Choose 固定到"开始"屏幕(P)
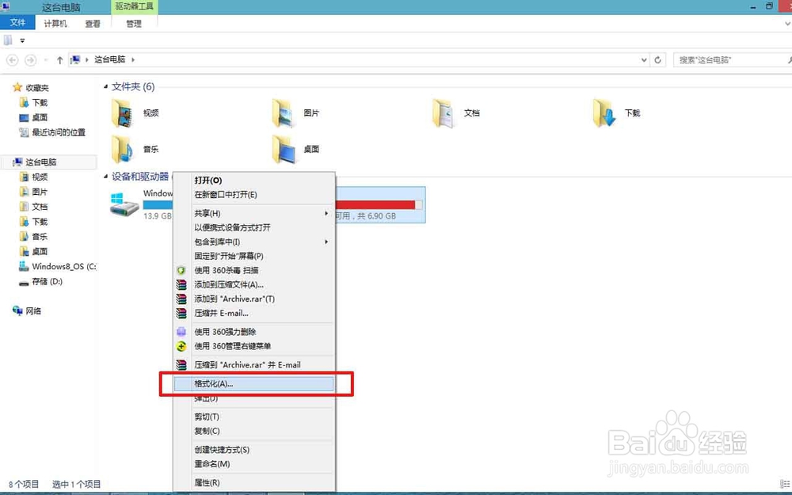 pyautogui.click(x=253, y=256)
